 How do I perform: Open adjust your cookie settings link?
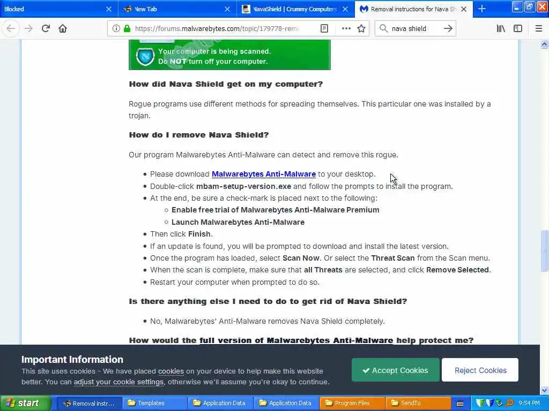118,382
